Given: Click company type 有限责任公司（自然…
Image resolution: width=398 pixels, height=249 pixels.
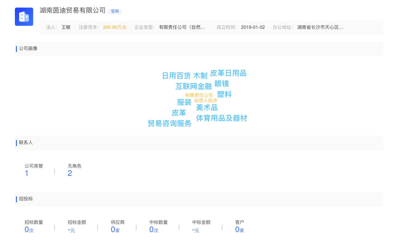Looking at the screenshot, I should tap(182, 27).
